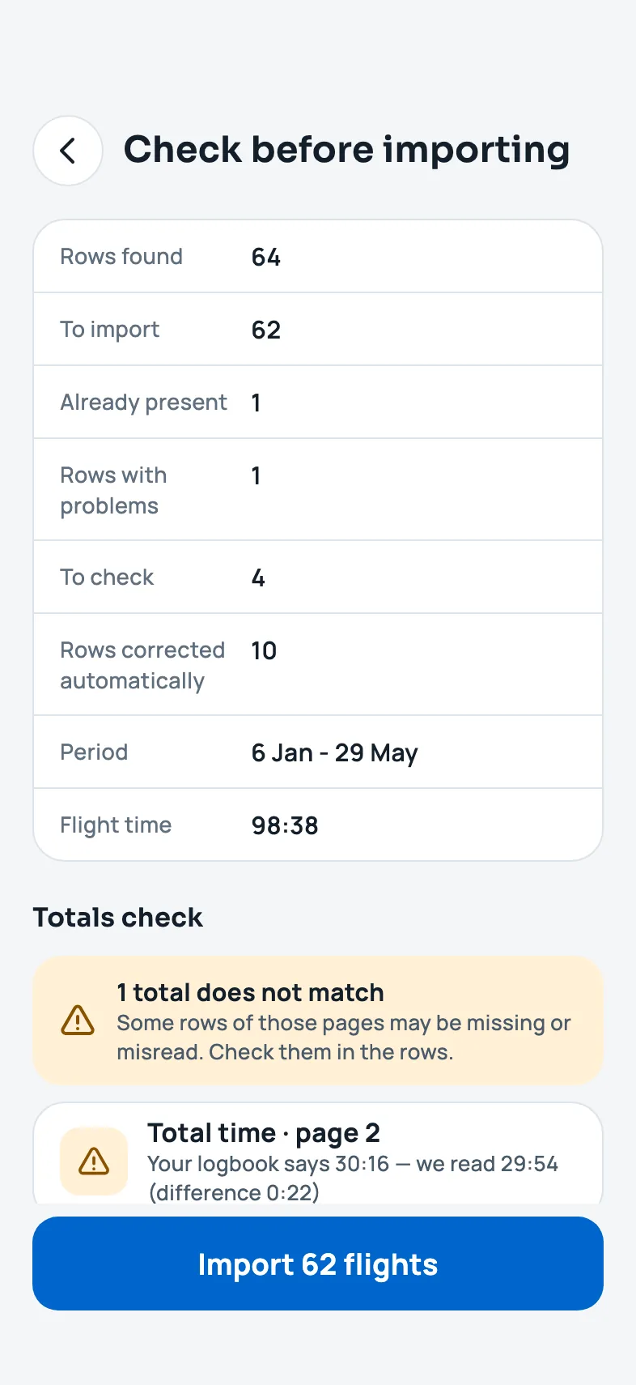Open the 1 total does not match banner
This screenshot has width=636, height=1385.
click(318, 1021)
